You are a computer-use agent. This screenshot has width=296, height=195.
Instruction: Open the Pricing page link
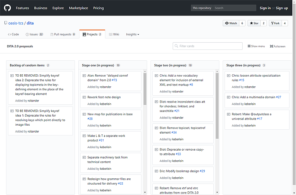click(x=98, y=8)
